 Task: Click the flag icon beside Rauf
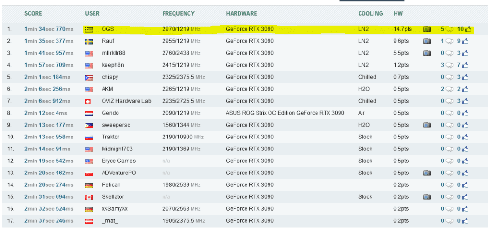(89, 42)
